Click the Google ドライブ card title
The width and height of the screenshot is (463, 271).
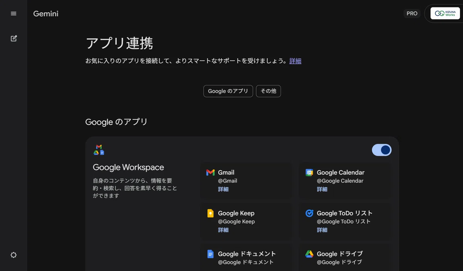pos(340,254)
